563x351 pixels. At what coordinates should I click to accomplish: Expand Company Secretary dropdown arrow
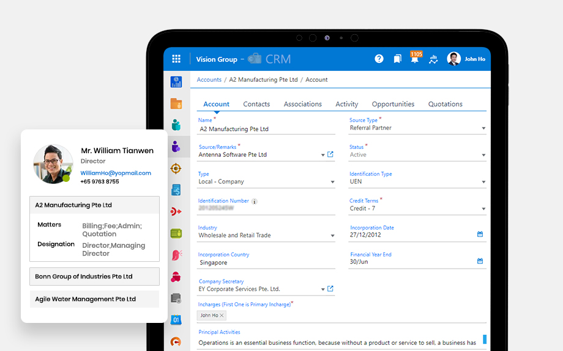[x=323, y=289]
